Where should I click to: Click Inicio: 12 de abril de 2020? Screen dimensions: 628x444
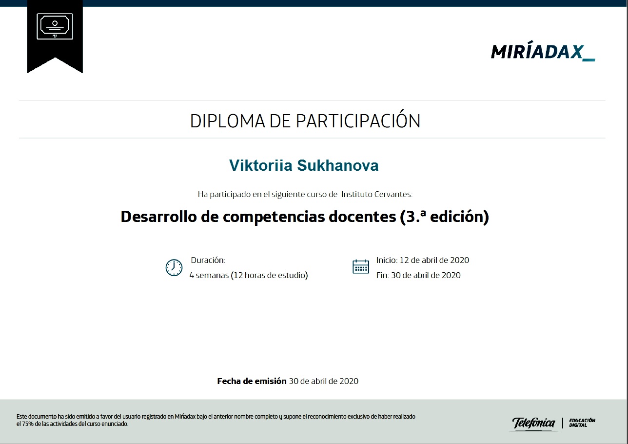pyautogui.click(x=423, y=260)
